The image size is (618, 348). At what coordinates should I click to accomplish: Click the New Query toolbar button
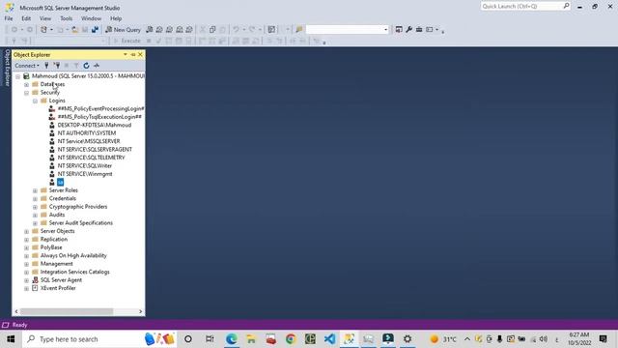point(123,30)
